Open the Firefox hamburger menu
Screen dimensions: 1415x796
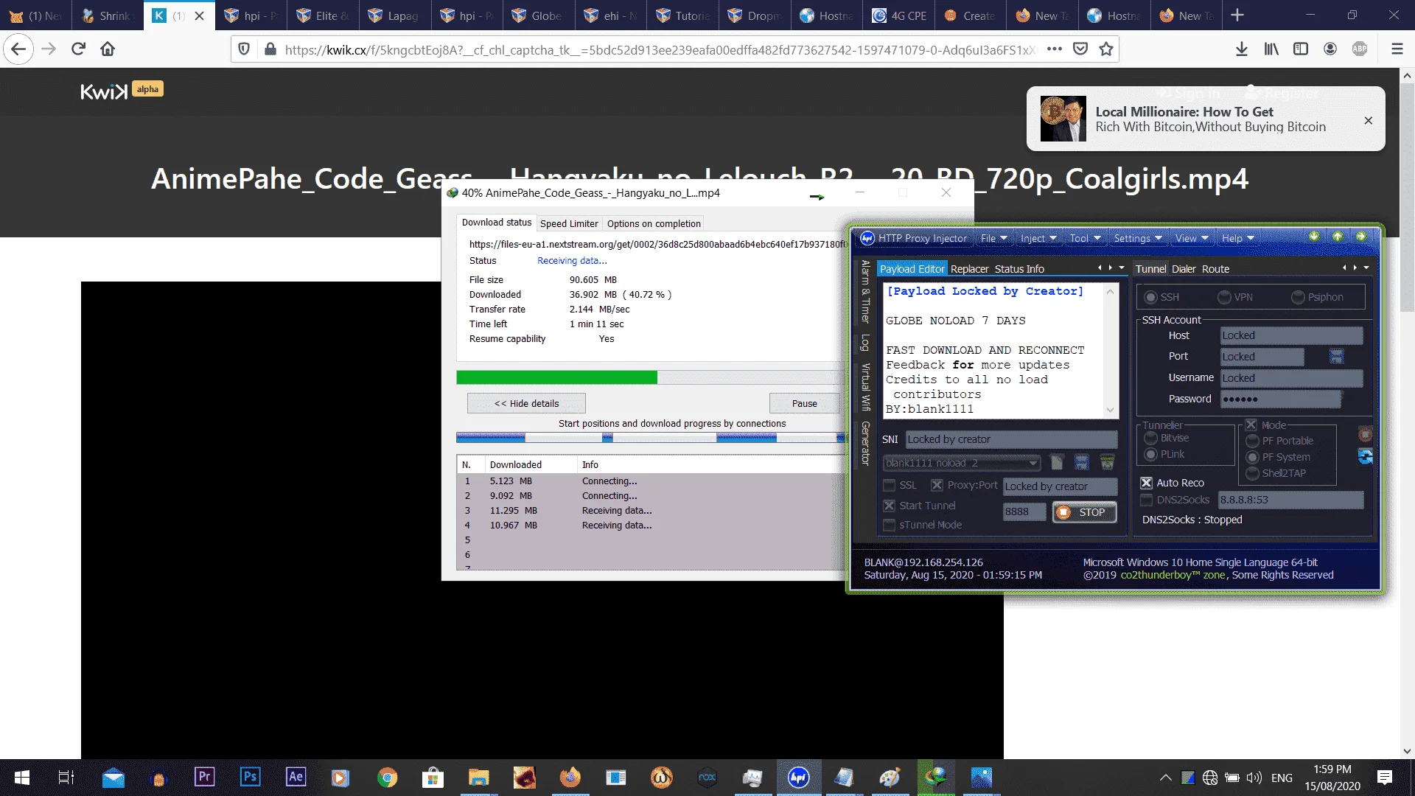click(1397, 49)
